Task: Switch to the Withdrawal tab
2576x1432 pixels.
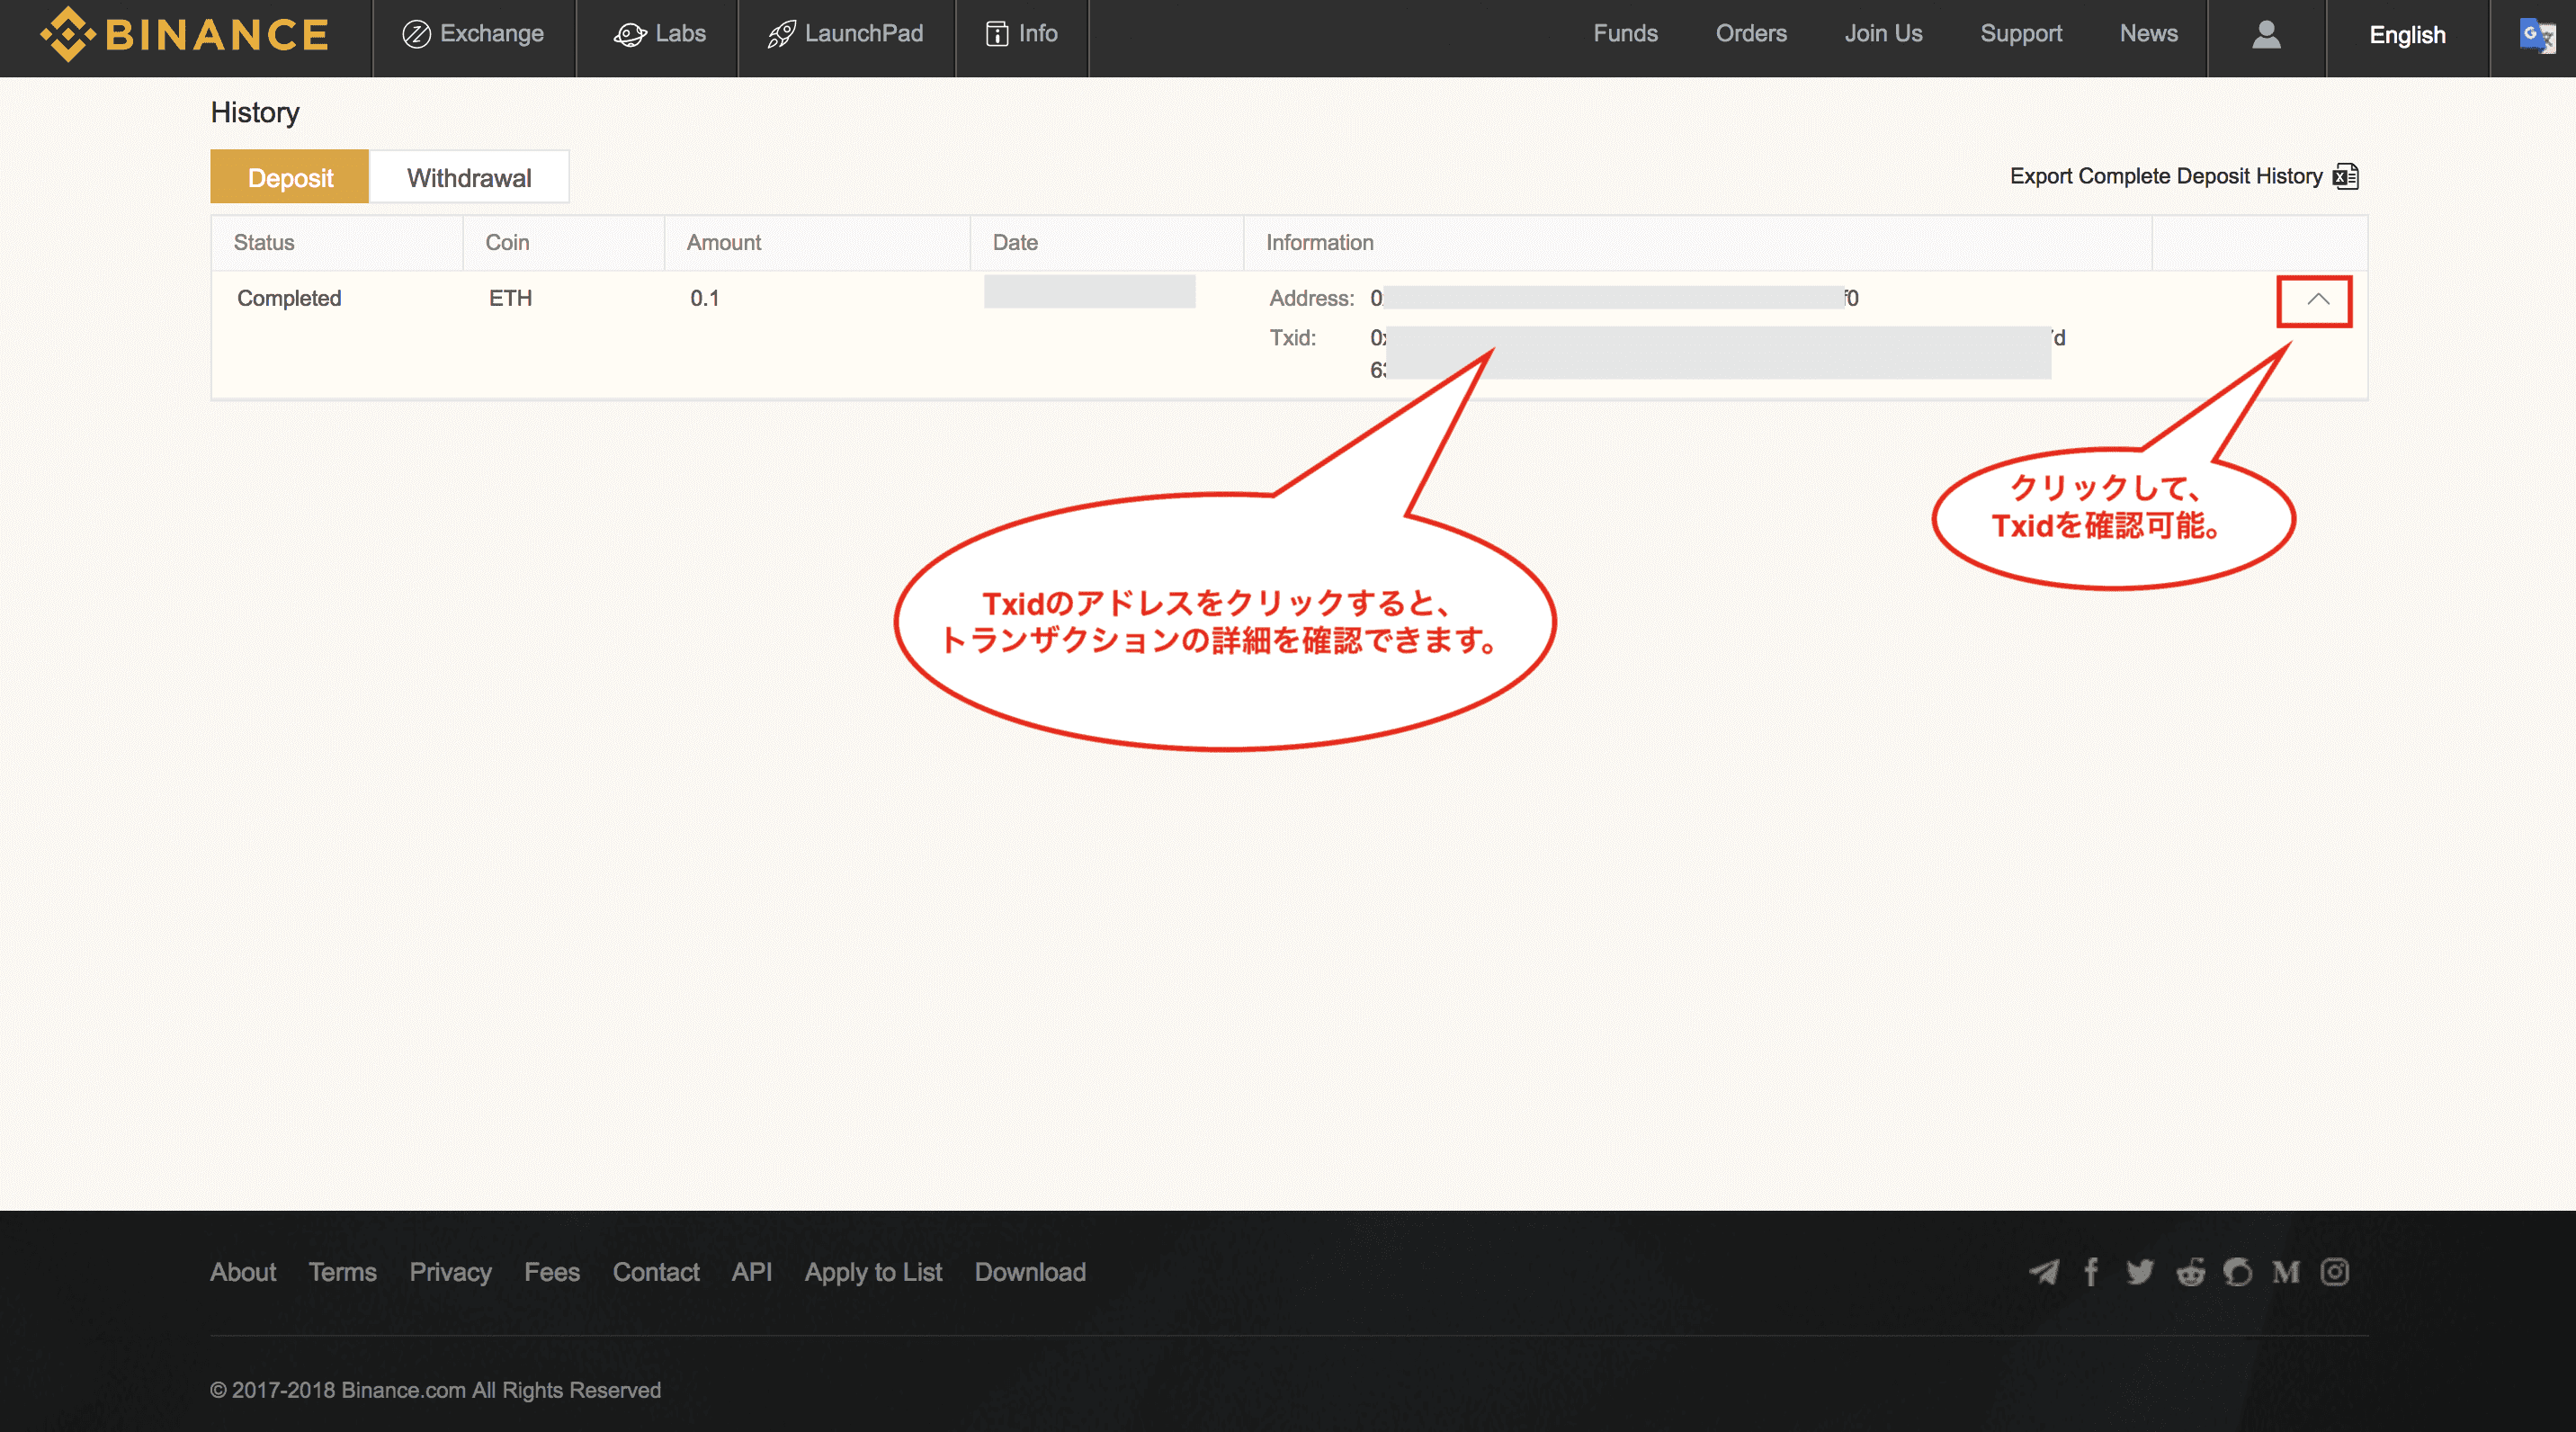Action: 469,178
